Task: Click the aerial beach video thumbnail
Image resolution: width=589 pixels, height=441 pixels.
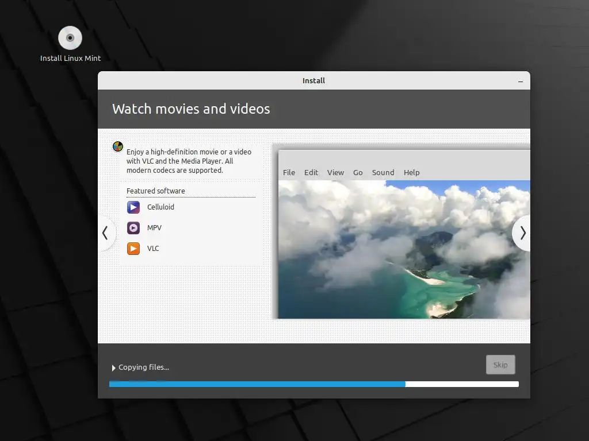Action: [x=404, y=249]
